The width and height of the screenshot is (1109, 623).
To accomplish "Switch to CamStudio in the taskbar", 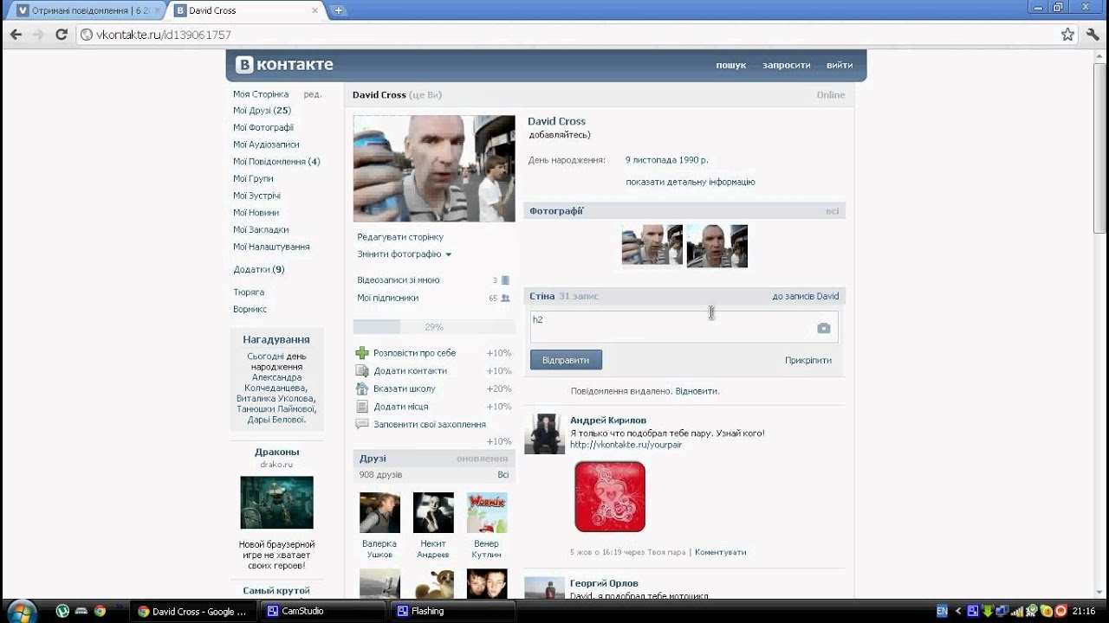I will tap(323, 611).
